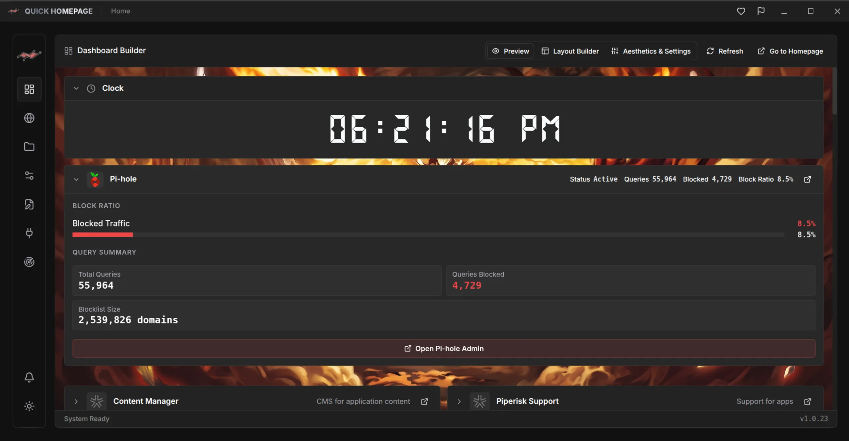
Task: Open the radar target icon in sidebar
Action: pyautogui.click(x=29, y=262)
